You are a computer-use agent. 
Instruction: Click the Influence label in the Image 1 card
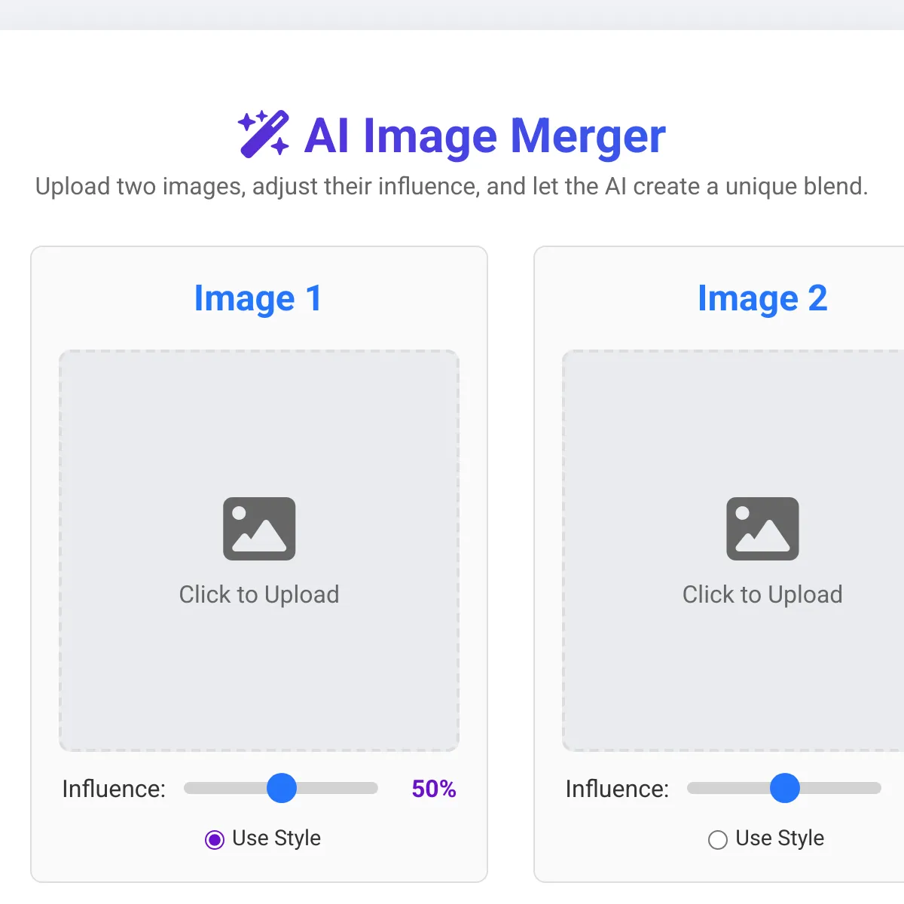tap(114, 789)
